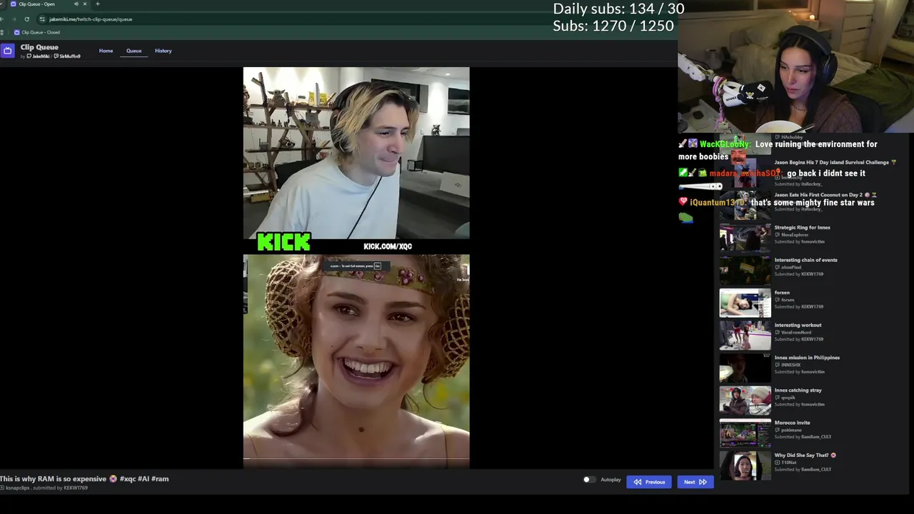Open SirMuffin9 Twitch link
Image resolution: width=914 pixels, height=514 pixels.
(x=67, y=56)
